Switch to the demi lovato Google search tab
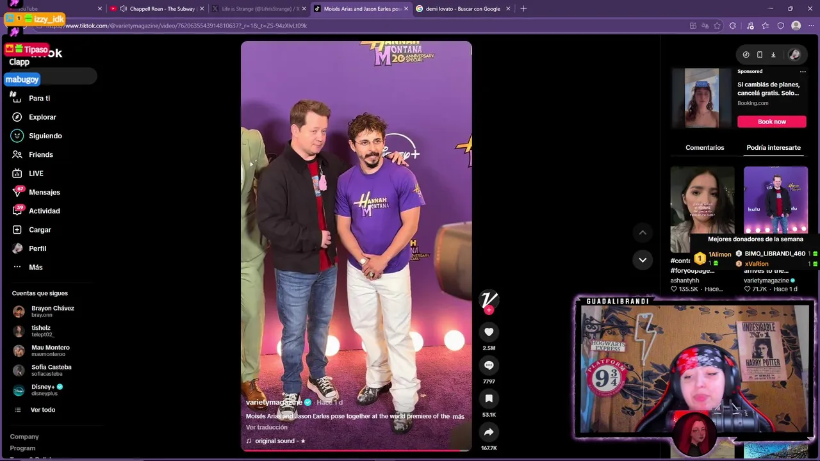 click(464, 9)
